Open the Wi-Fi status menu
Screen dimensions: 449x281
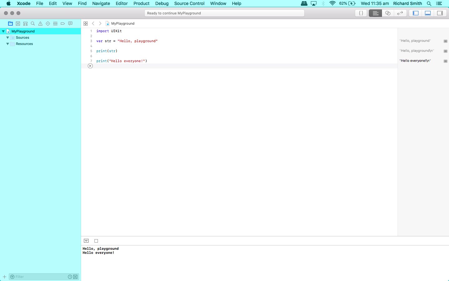click(x=332, y=3)
